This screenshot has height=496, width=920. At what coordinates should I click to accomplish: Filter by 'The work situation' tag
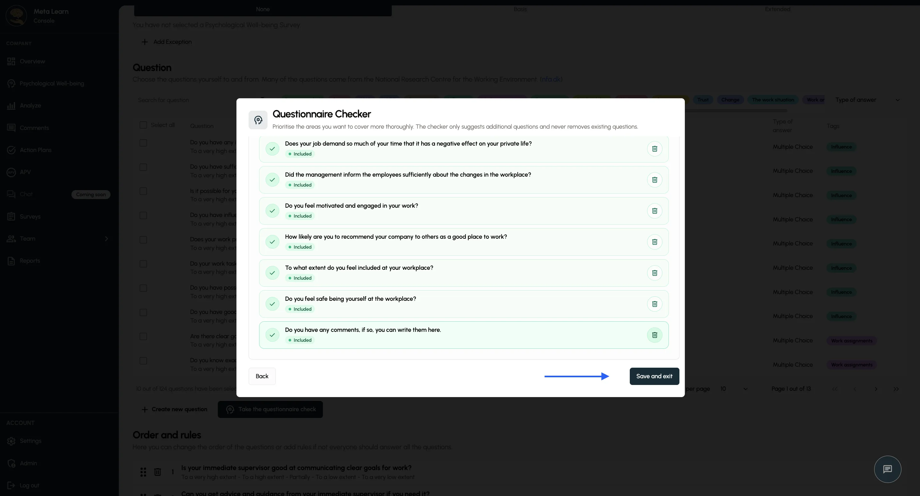773,100
